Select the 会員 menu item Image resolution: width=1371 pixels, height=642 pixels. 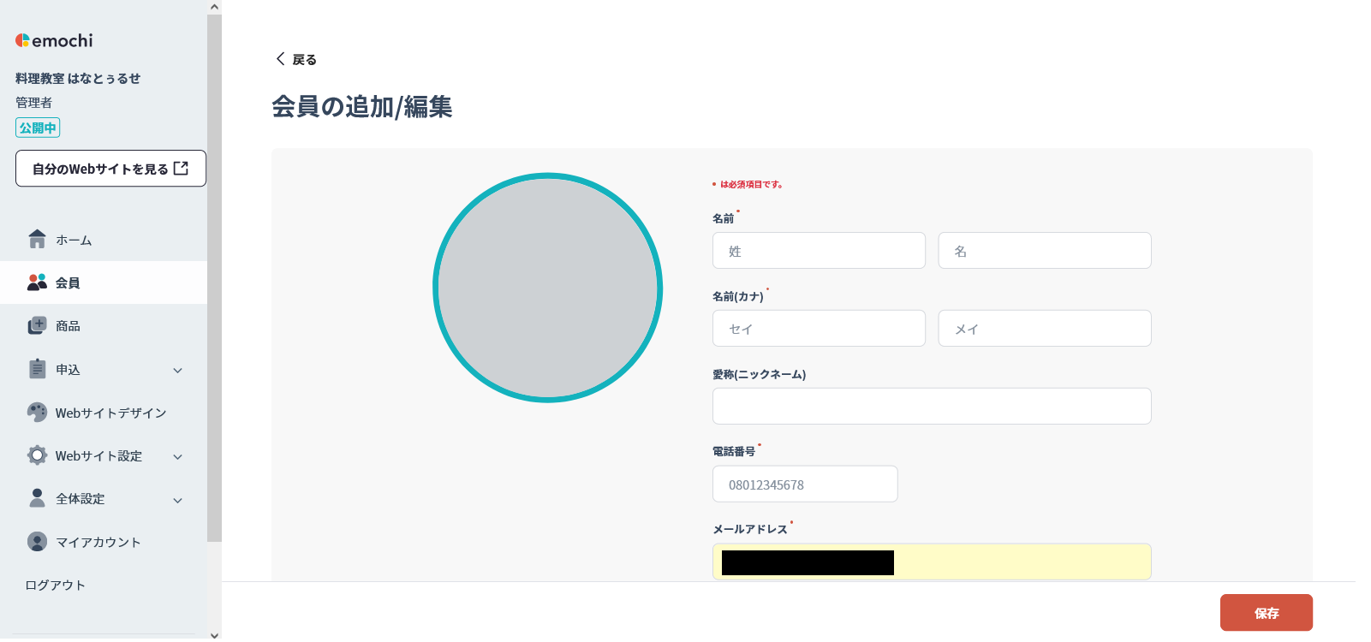[104, 282]
